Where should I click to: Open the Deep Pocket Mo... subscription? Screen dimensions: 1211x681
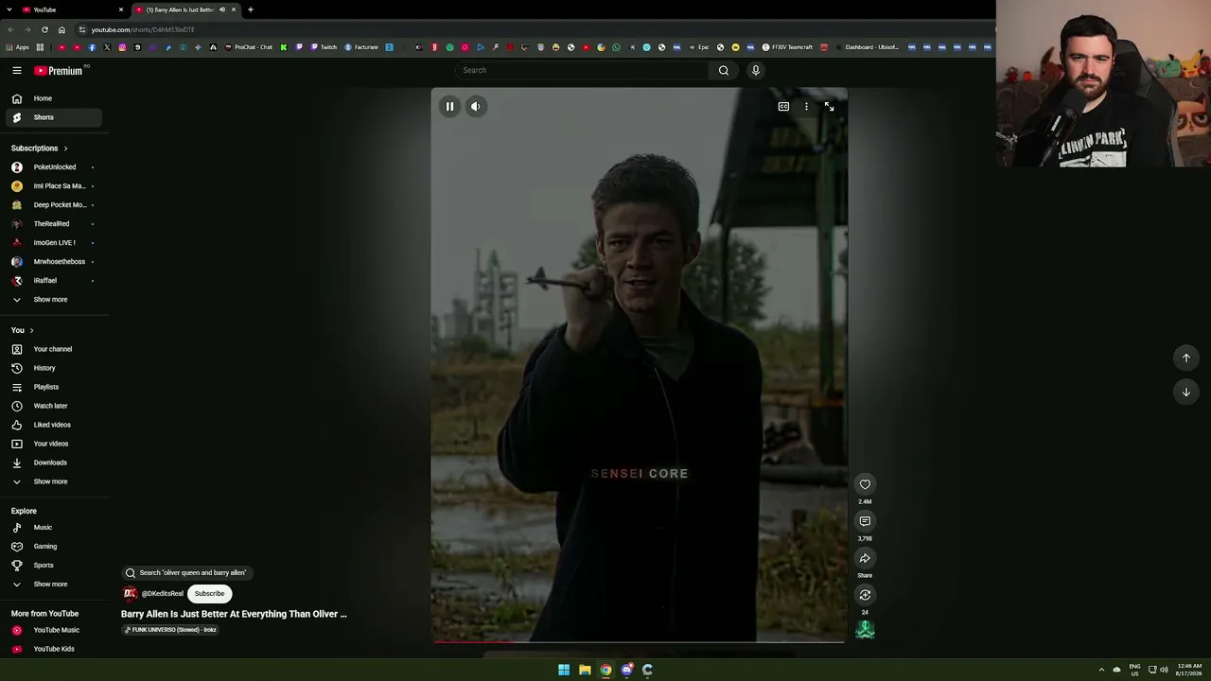[55, 205]
